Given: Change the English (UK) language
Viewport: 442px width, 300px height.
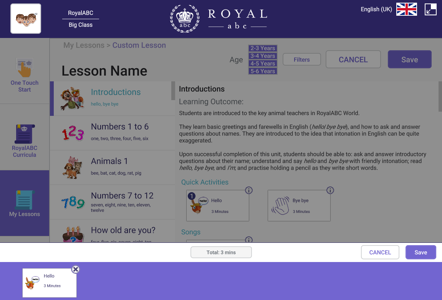Looking at the screenshot, I should 376,9.
